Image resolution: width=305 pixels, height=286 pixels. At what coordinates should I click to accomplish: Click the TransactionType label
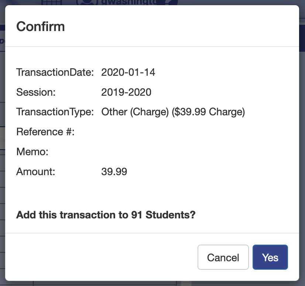(x=55, y=112)
